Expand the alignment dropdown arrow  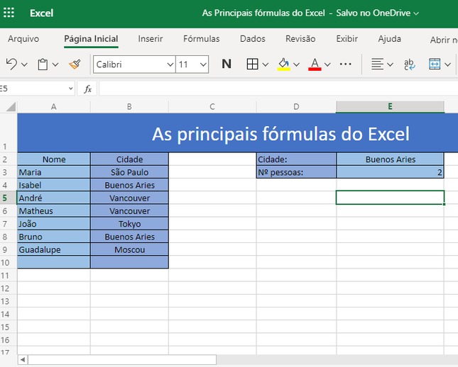coord(390,64)
